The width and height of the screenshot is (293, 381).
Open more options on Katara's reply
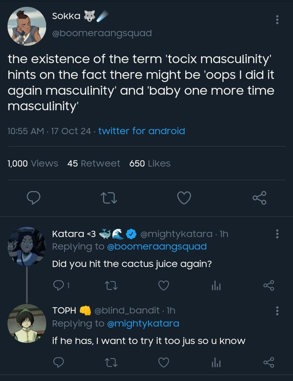pyautogui.click(x=277, y=234)
